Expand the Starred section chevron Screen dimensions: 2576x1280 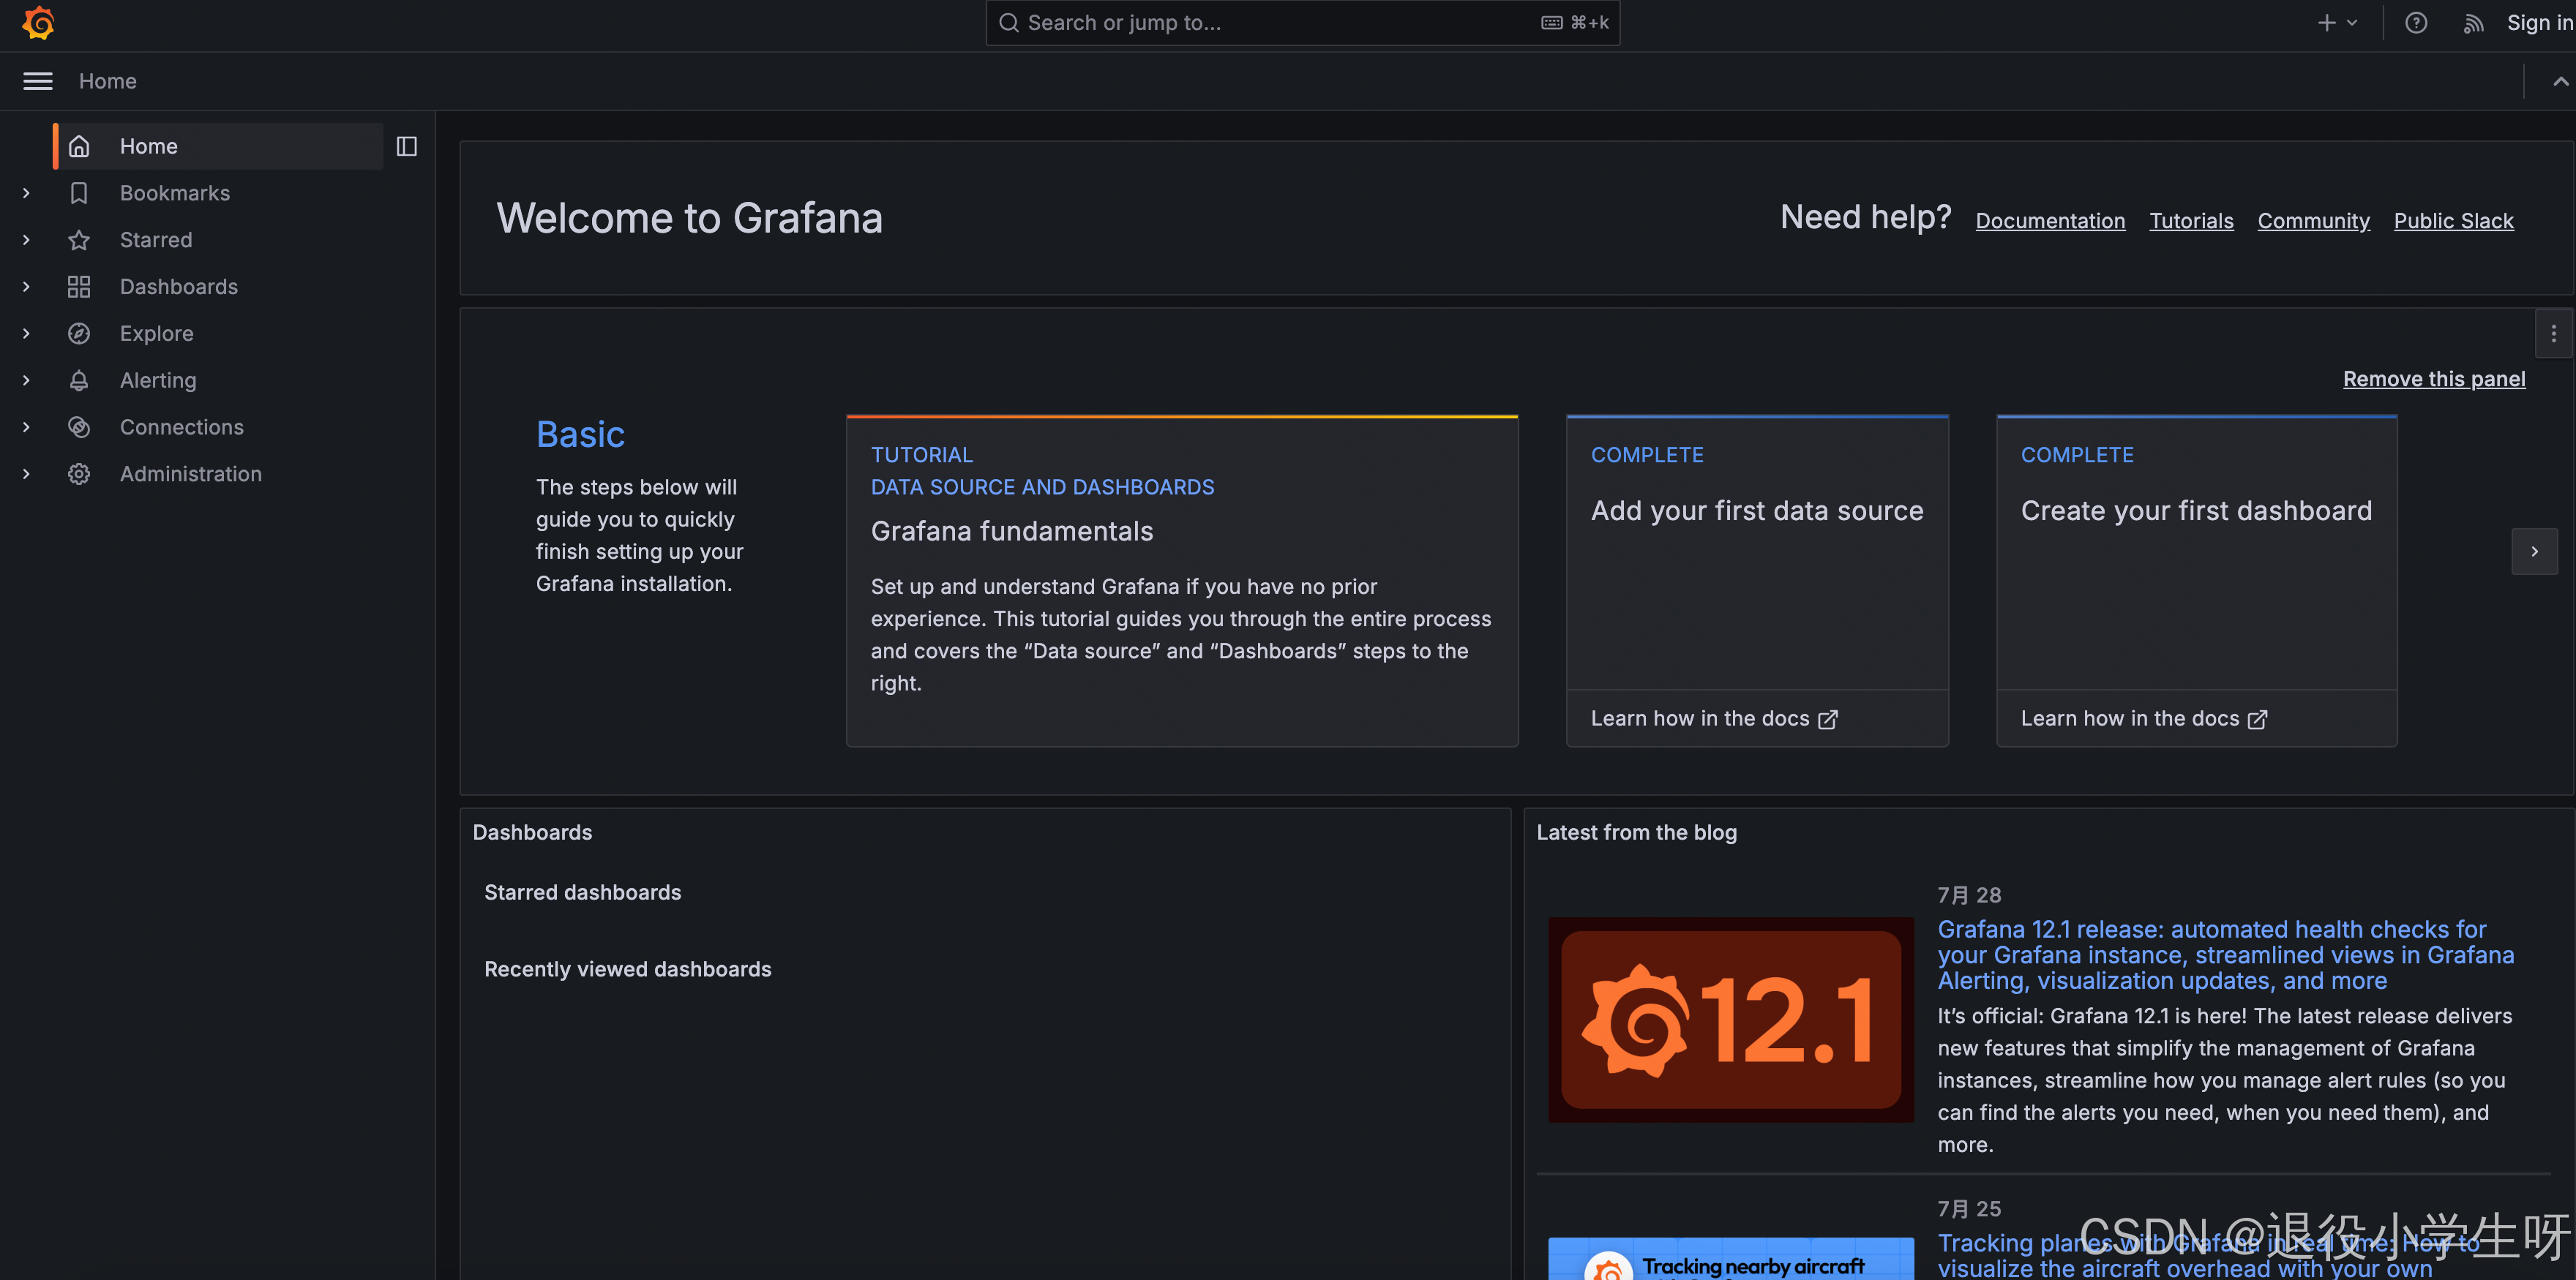pyautogui.click(x=26, y=240)
